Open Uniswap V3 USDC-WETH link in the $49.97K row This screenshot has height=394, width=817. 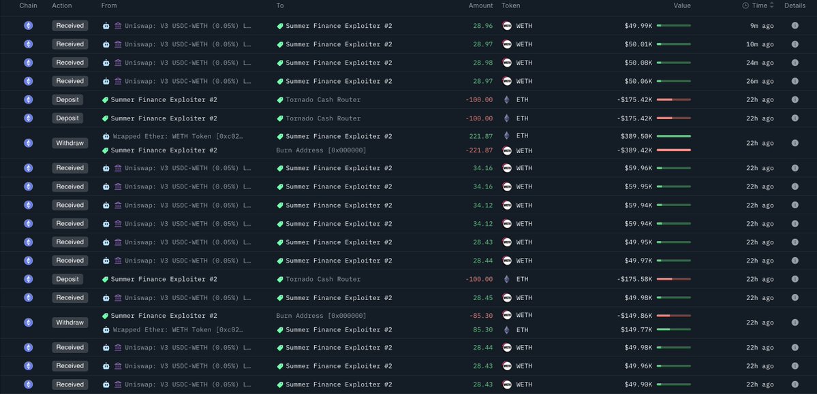pyautogui.click(x=187, y=260)
